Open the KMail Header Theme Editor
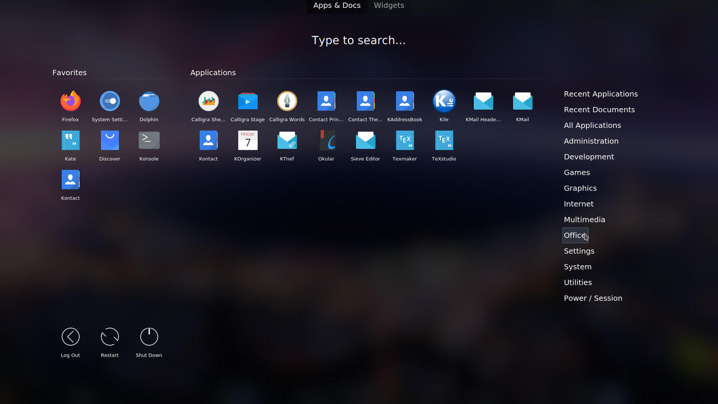This screenshot has width=718, height=404. [483, 106]
